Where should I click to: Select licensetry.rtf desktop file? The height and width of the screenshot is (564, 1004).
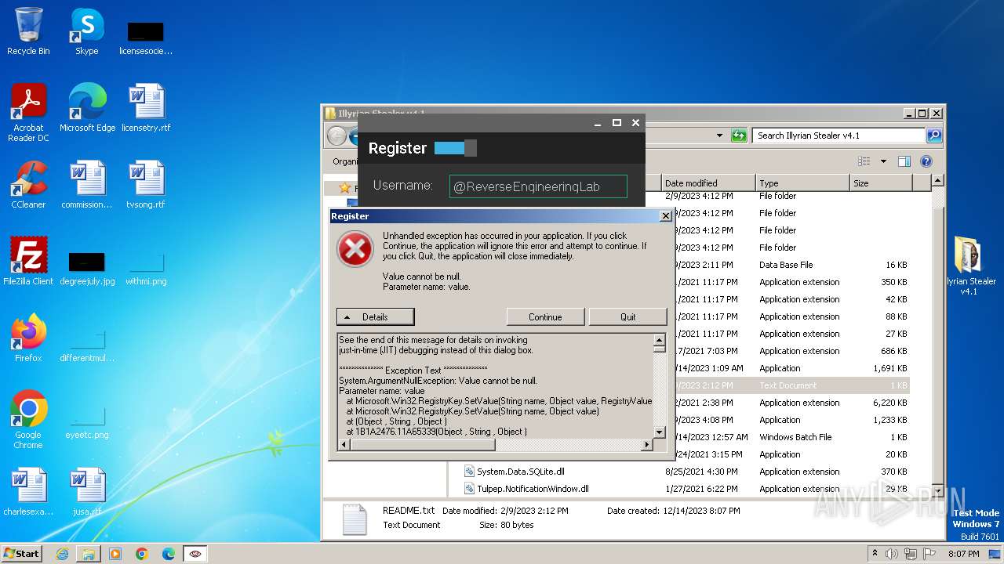tap(146, 107)
